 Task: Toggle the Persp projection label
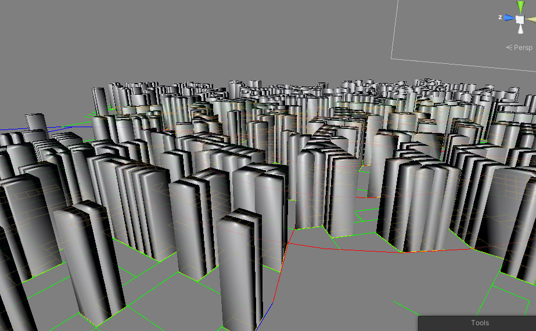point(519,48)
